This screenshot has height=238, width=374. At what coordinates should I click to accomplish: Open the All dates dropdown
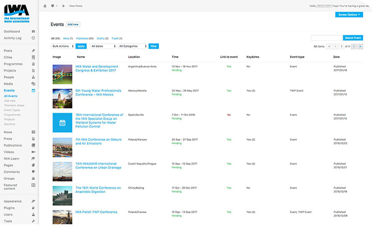(103, 46)
